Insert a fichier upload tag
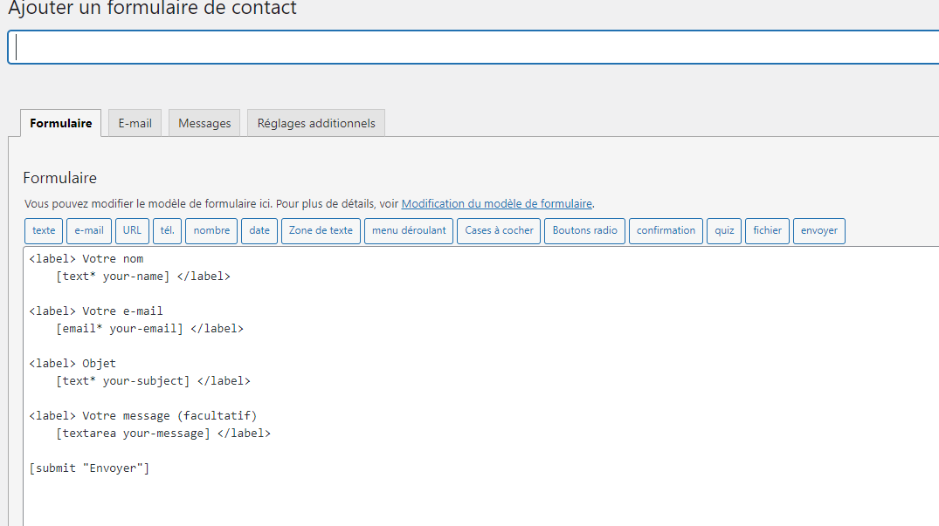 tap(767, 230)
